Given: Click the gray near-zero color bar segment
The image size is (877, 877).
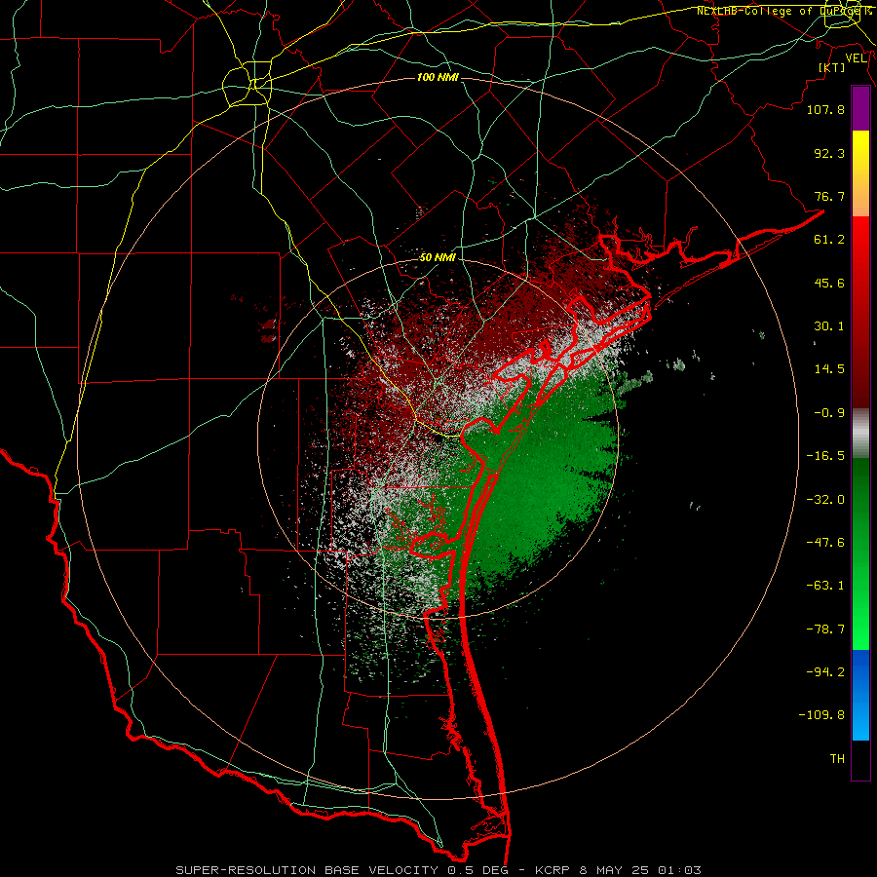Looking at the screenshot, I should pyautogui.click(x=860, y=434).
